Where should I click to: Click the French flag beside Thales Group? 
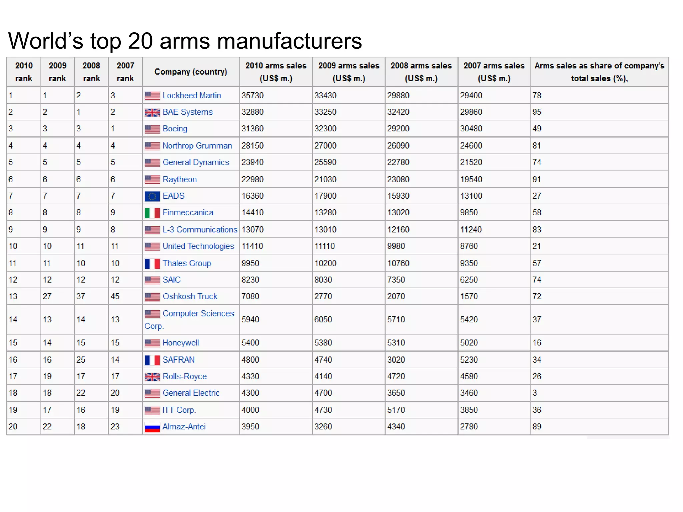tap(152, 264)
